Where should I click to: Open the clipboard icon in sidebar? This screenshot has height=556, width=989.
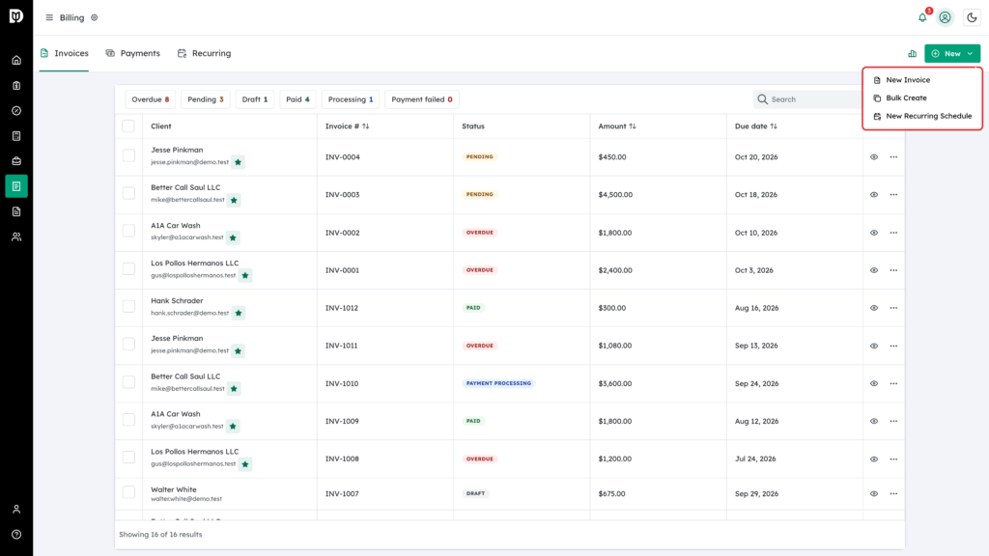click(x=16, y=86)
